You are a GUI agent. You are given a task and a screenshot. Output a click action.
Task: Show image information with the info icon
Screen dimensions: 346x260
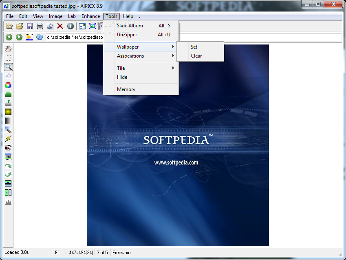pyautogui.click(x=71, y=26)
